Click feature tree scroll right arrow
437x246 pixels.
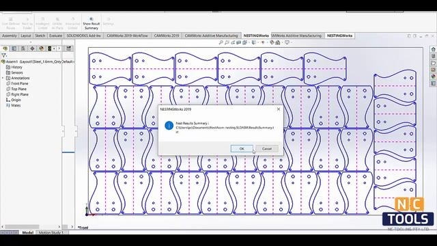[59, 227]
